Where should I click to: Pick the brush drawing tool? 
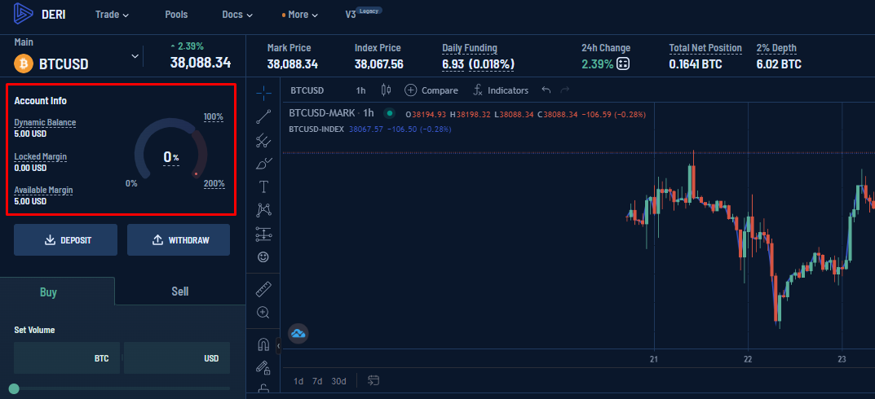[263, 163]
